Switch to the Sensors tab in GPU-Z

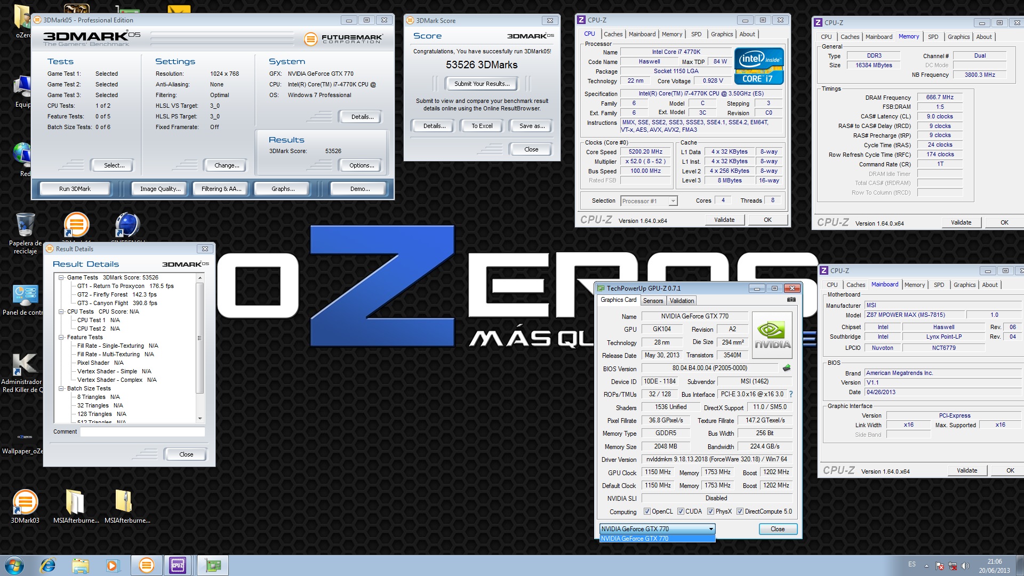653,301
